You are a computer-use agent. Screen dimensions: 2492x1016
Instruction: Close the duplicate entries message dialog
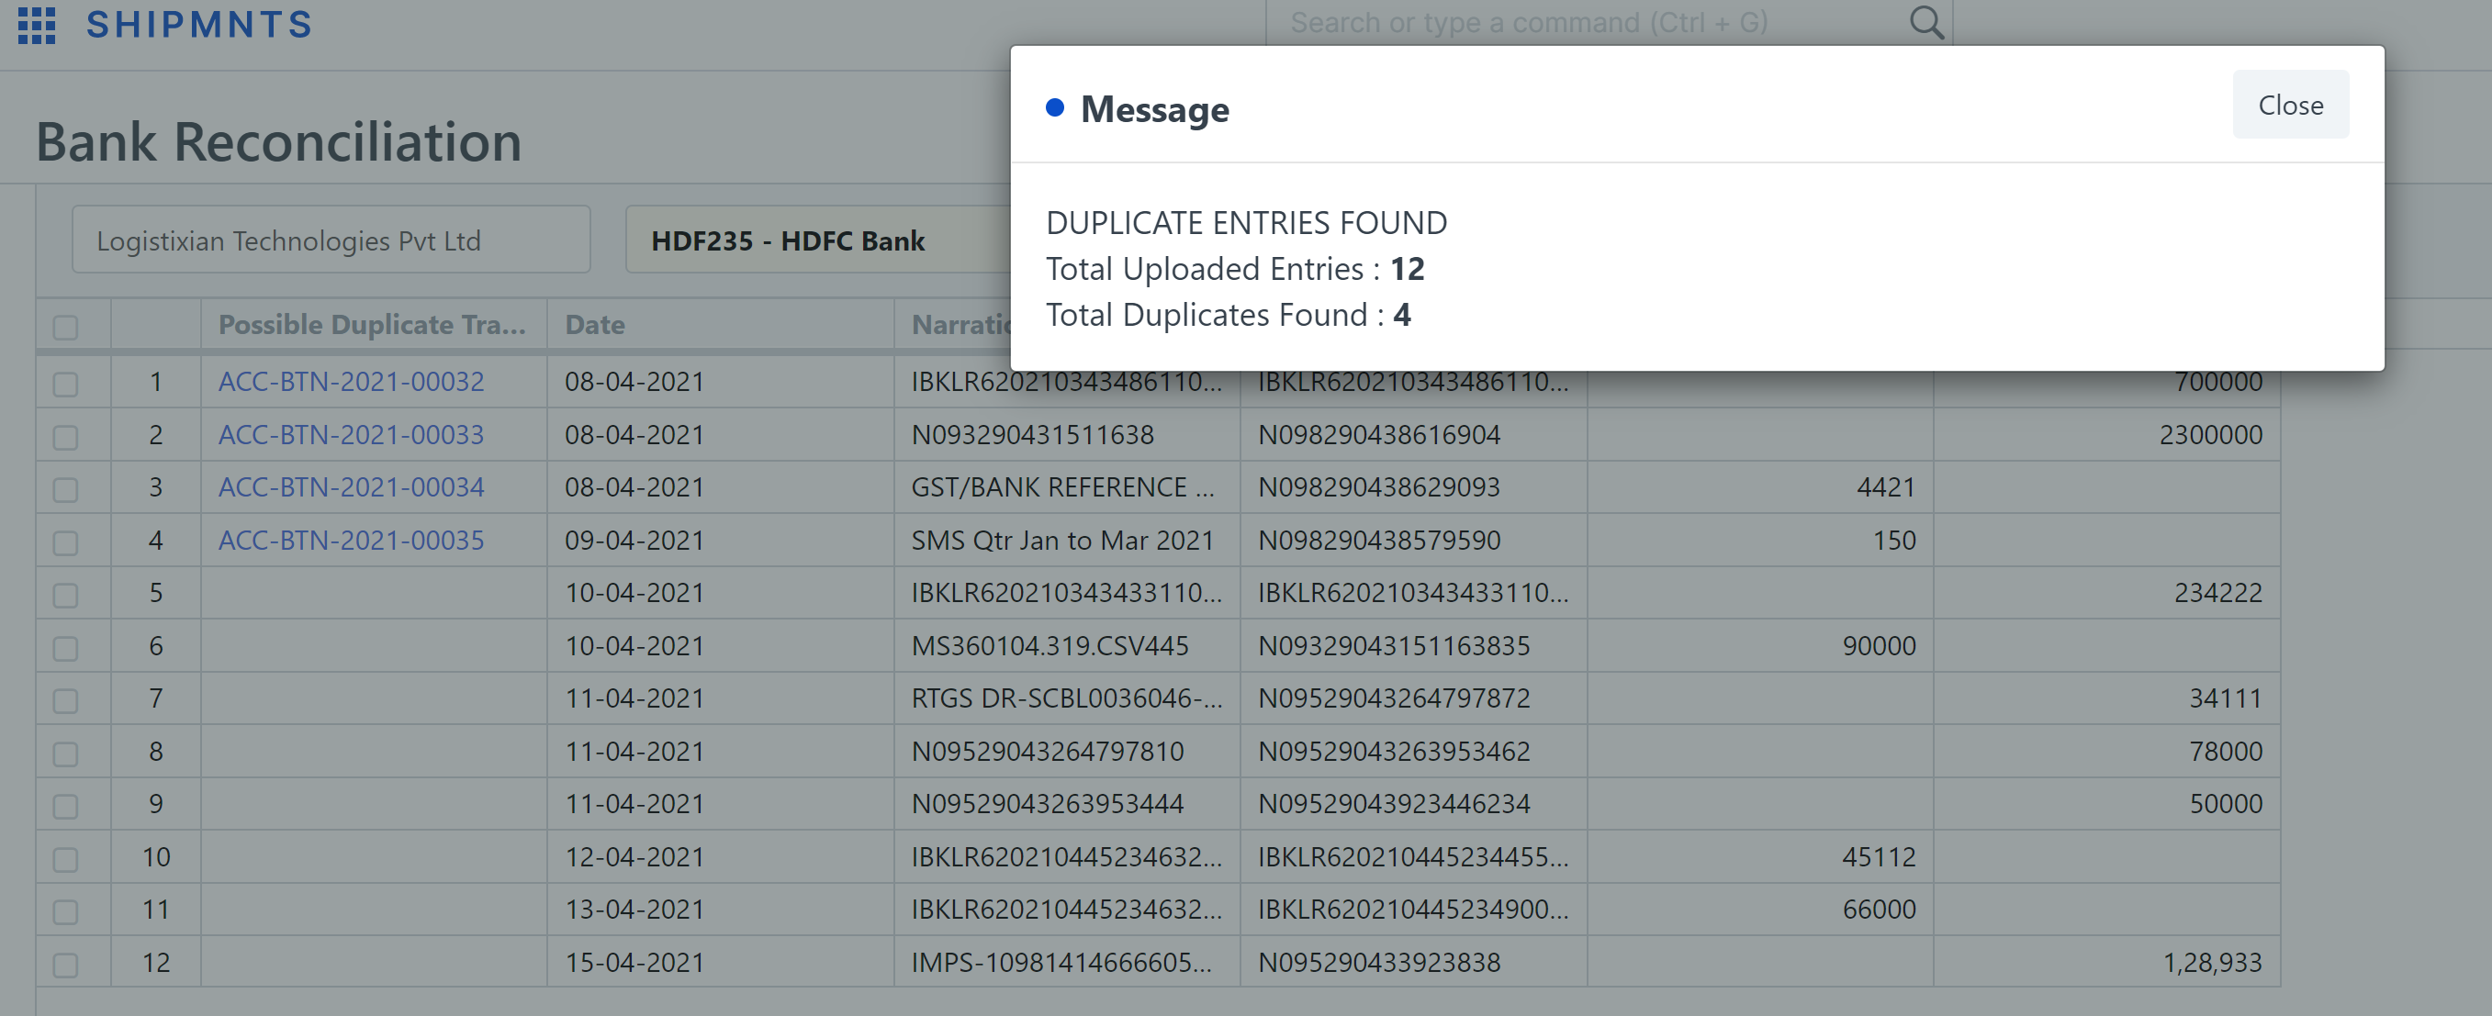tap(2290, 105)
